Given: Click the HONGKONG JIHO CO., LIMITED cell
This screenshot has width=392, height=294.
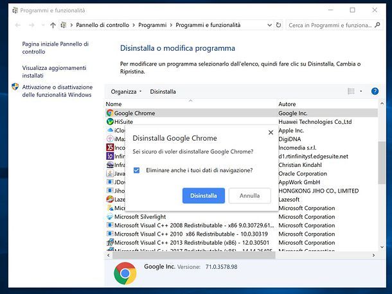Looking at the screenshot, I should (x=319, y=191).
